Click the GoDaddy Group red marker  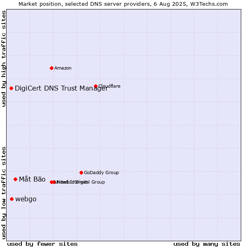point(81,172)
